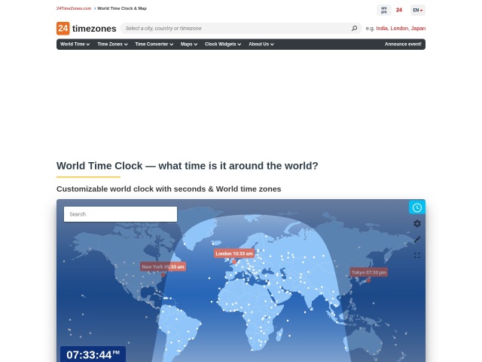Open the clock panel icon on map
Image resolution: width=482 pixels, height=362 pixels.
pyautogui.click(x=416, y=207)
